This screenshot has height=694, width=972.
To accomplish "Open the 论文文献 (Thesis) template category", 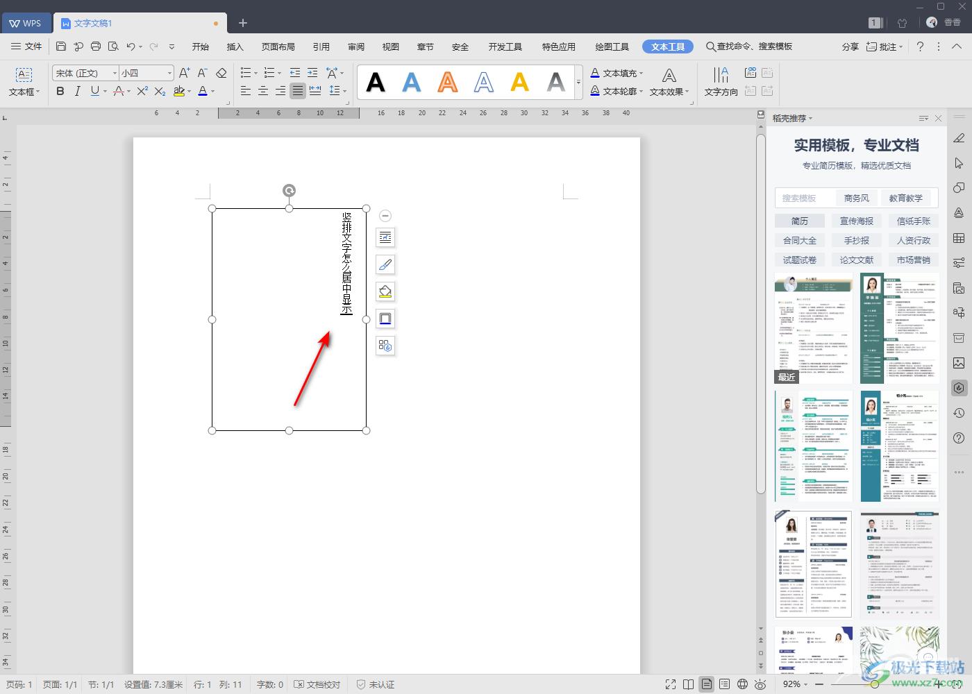I will click(857, 260).
